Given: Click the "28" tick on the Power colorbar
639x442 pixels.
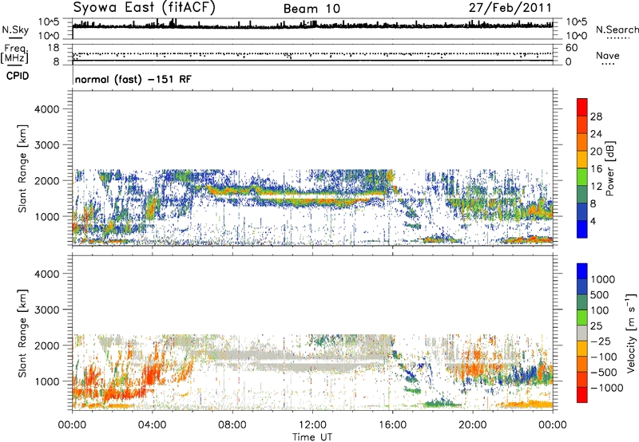Looking at the screenshot, I should [596, 116].
